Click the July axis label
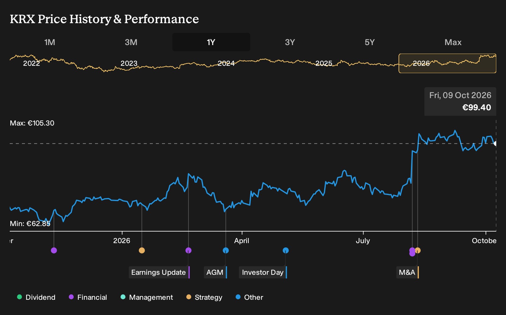The width and height of the screenshot is (506, 315). [x=363, y=241]
